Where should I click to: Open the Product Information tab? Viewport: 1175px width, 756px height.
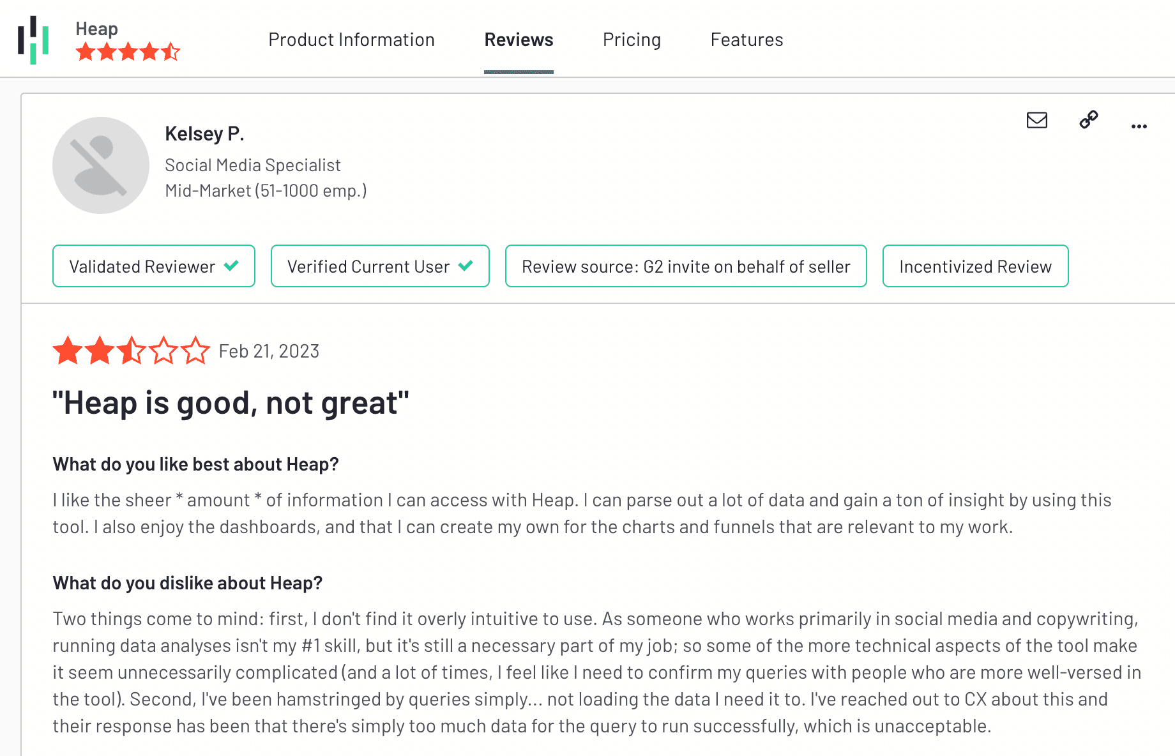click(x=351, y=40)
